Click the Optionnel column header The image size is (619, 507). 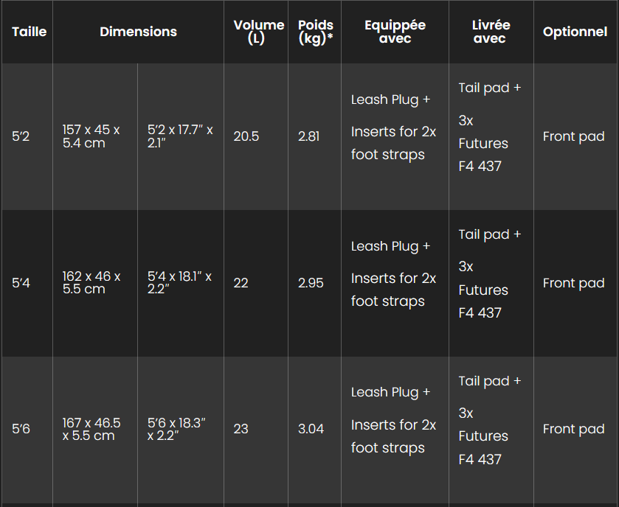click(x=575, y=32)
